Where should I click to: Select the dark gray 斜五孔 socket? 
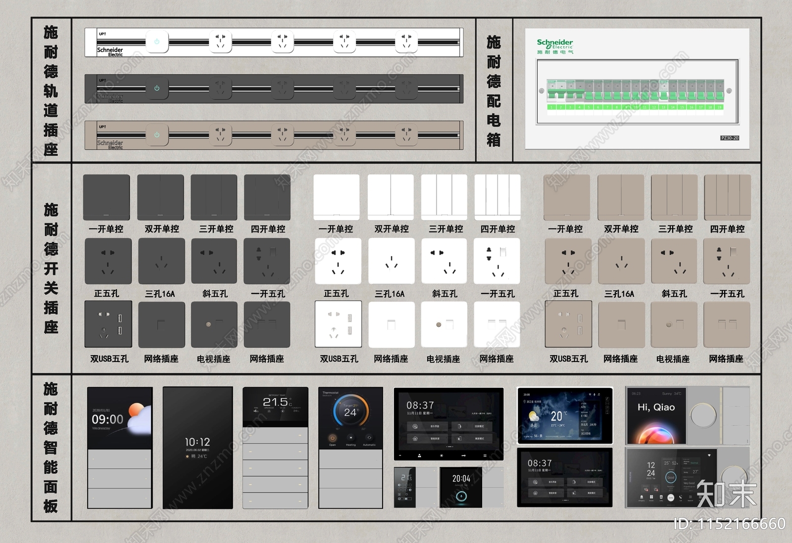pos(214,261)
